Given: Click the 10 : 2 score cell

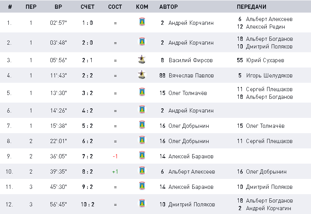Looking at the screenshot, I should coord(87,204).
